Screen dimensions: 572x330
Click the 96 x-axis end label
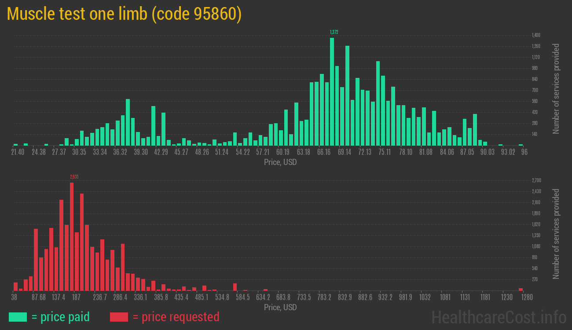tap(524, 152)
